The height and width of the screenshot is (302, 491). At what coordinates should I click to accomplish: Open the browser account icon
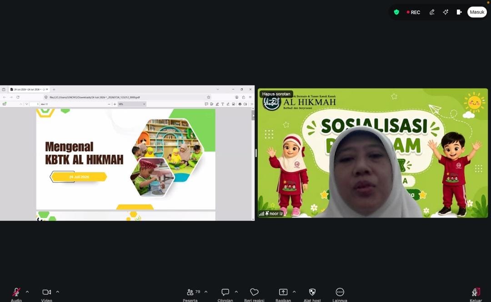237,97
